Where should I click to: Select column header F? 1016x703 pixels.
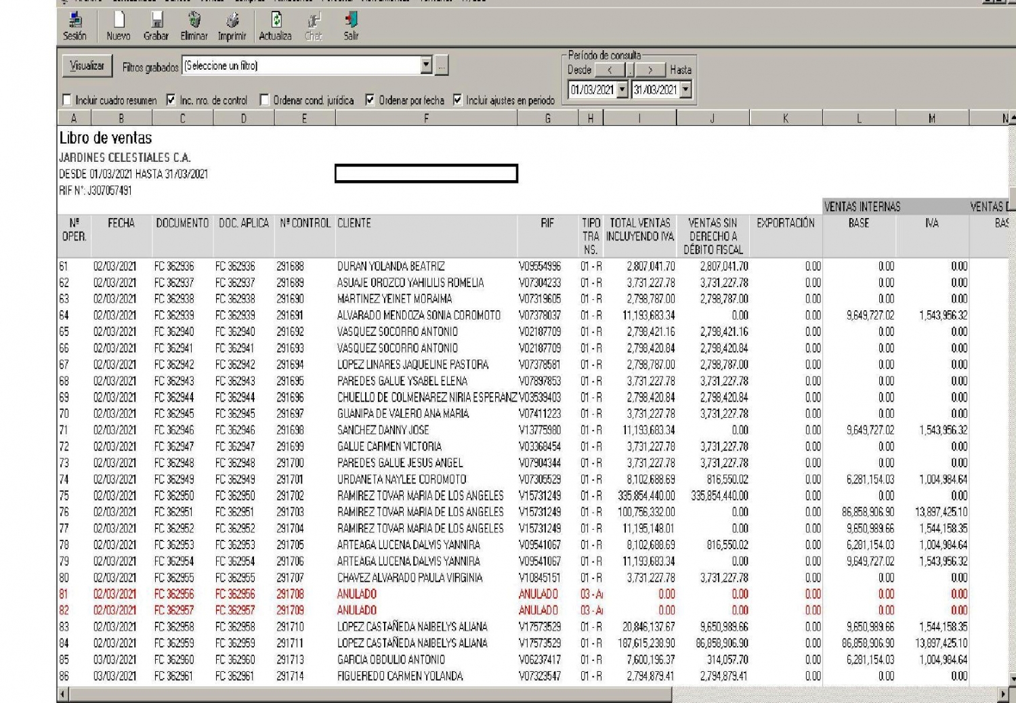[426, 119]
